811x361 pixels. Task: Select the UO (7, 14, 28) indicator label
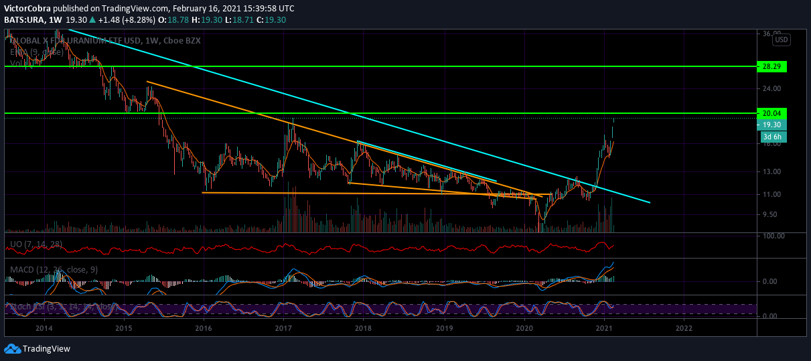(36, 244)
